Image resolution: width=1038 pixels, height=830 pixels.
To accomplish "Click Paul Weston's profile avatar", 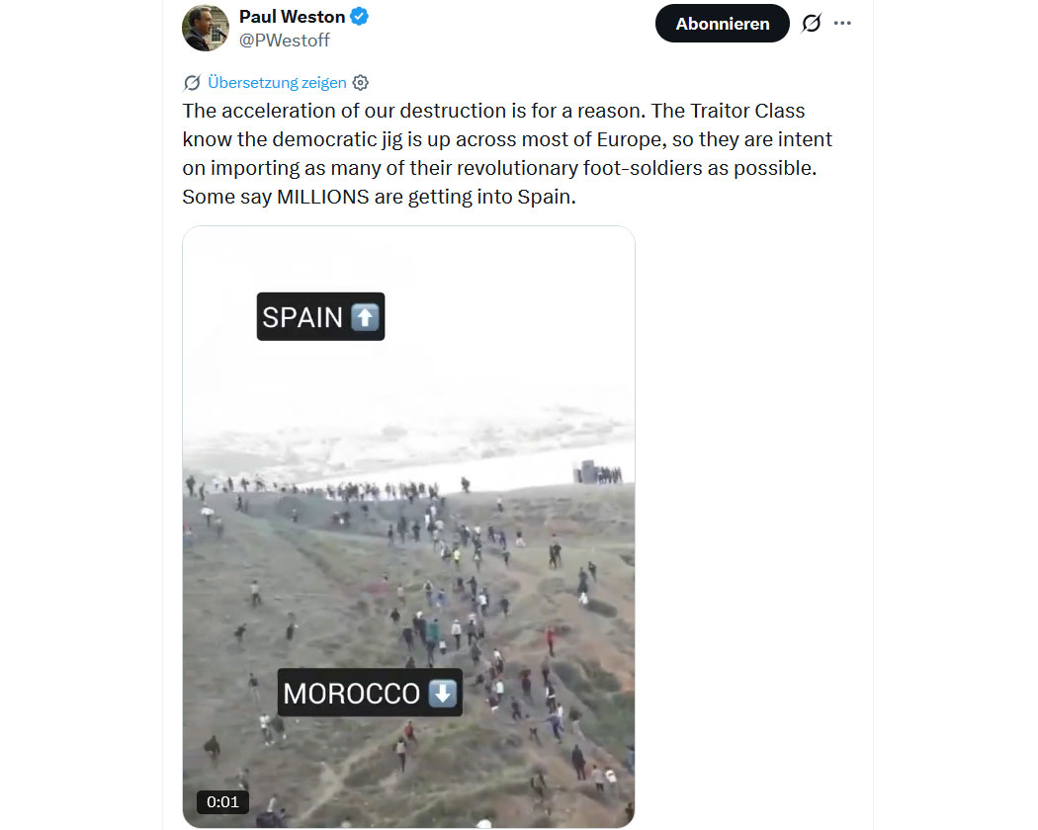I will (206, 28).
